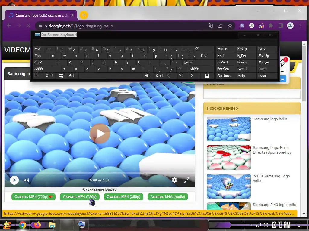Download the MP4 (360p) video

pos(123,197)
